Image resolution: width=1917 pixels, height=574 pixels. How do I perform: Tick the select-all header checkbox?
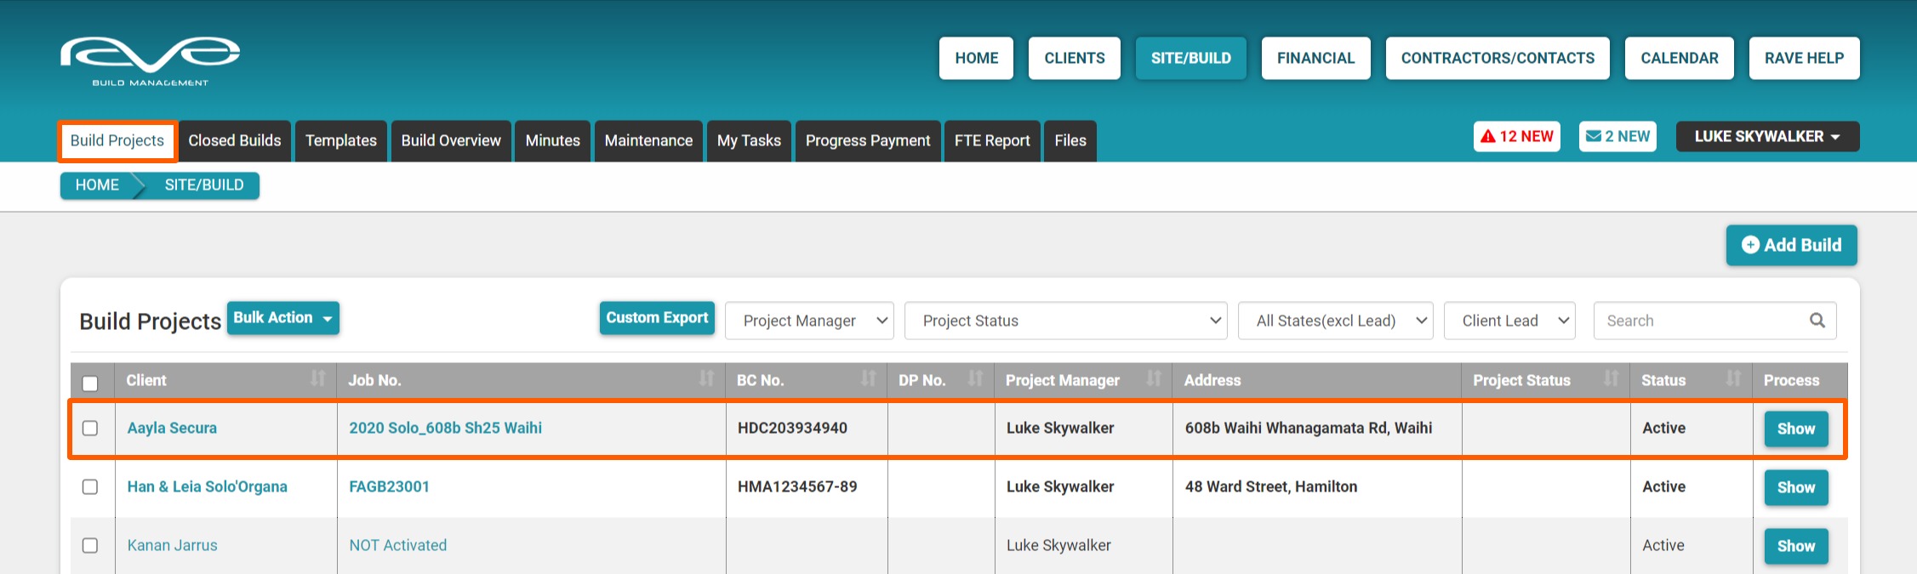tap(90, 383)
